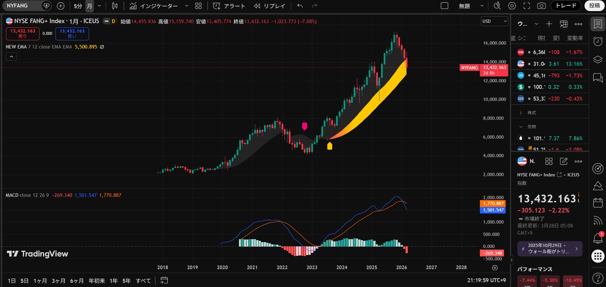Toggle EMA indicator visibility icon
Screen dimensions: 606x287
click(102, 47)
